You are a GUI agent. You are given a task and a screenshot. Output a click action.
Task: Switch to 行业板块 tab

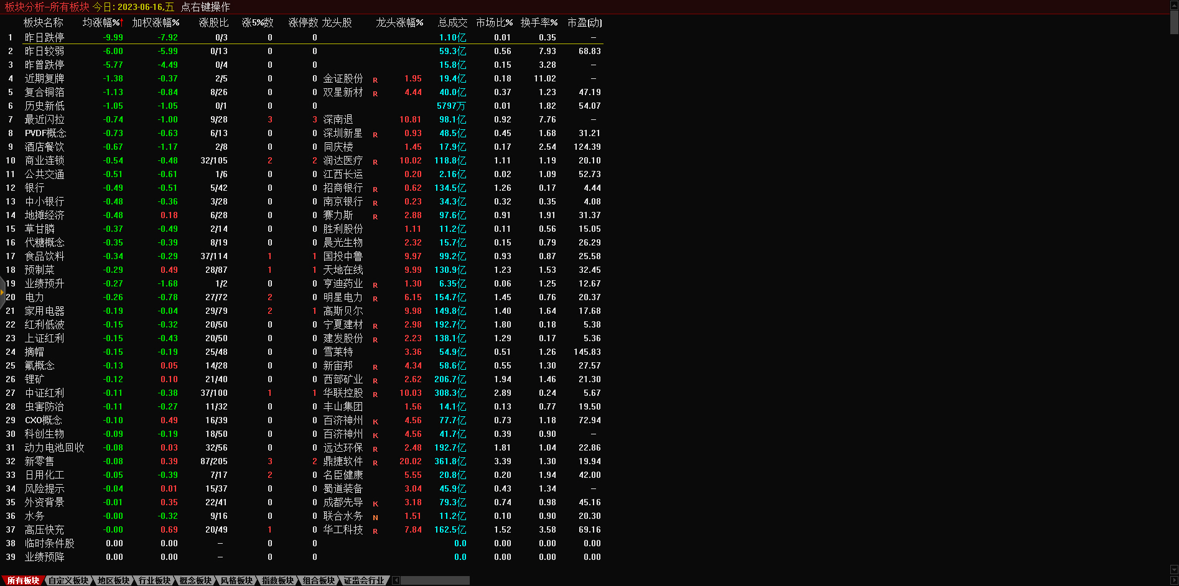[154, 580]
